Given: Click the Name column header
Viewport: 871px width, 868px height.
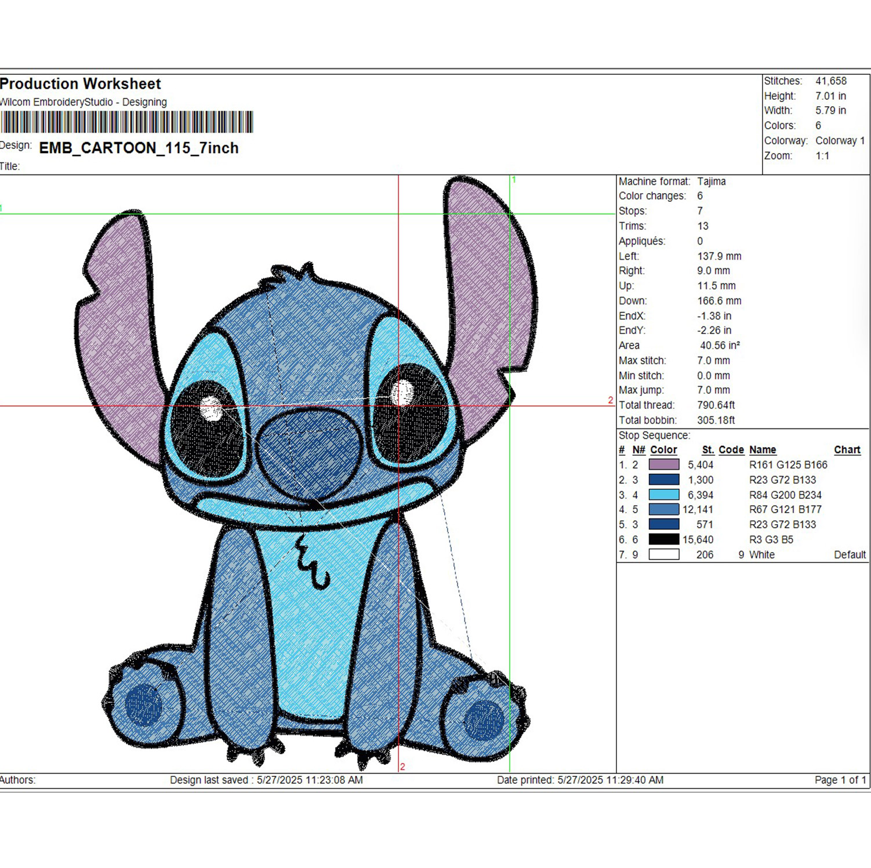Looking at the screenshot, I should [x=763, y=449].
